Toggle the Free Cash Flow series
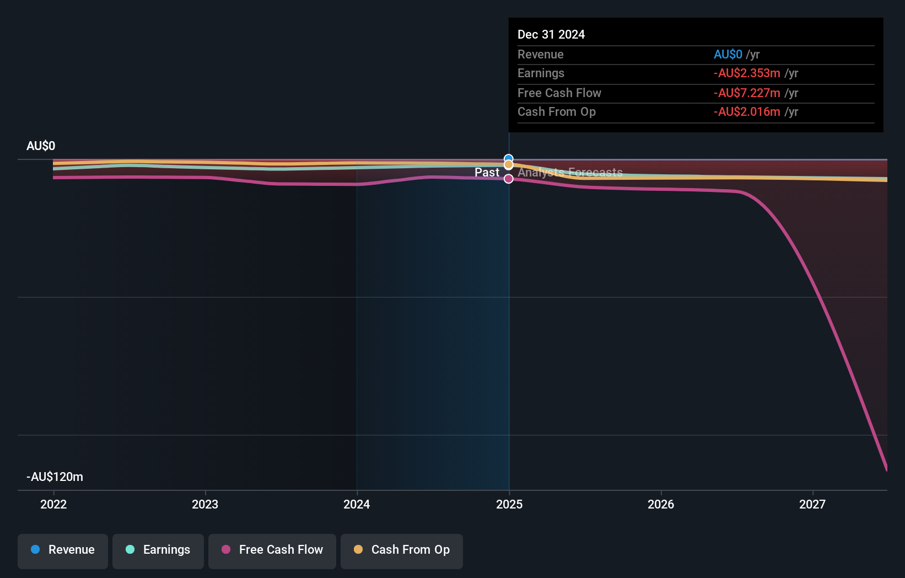The width and height of the screenshot is (905, 578). click(272, 551)
